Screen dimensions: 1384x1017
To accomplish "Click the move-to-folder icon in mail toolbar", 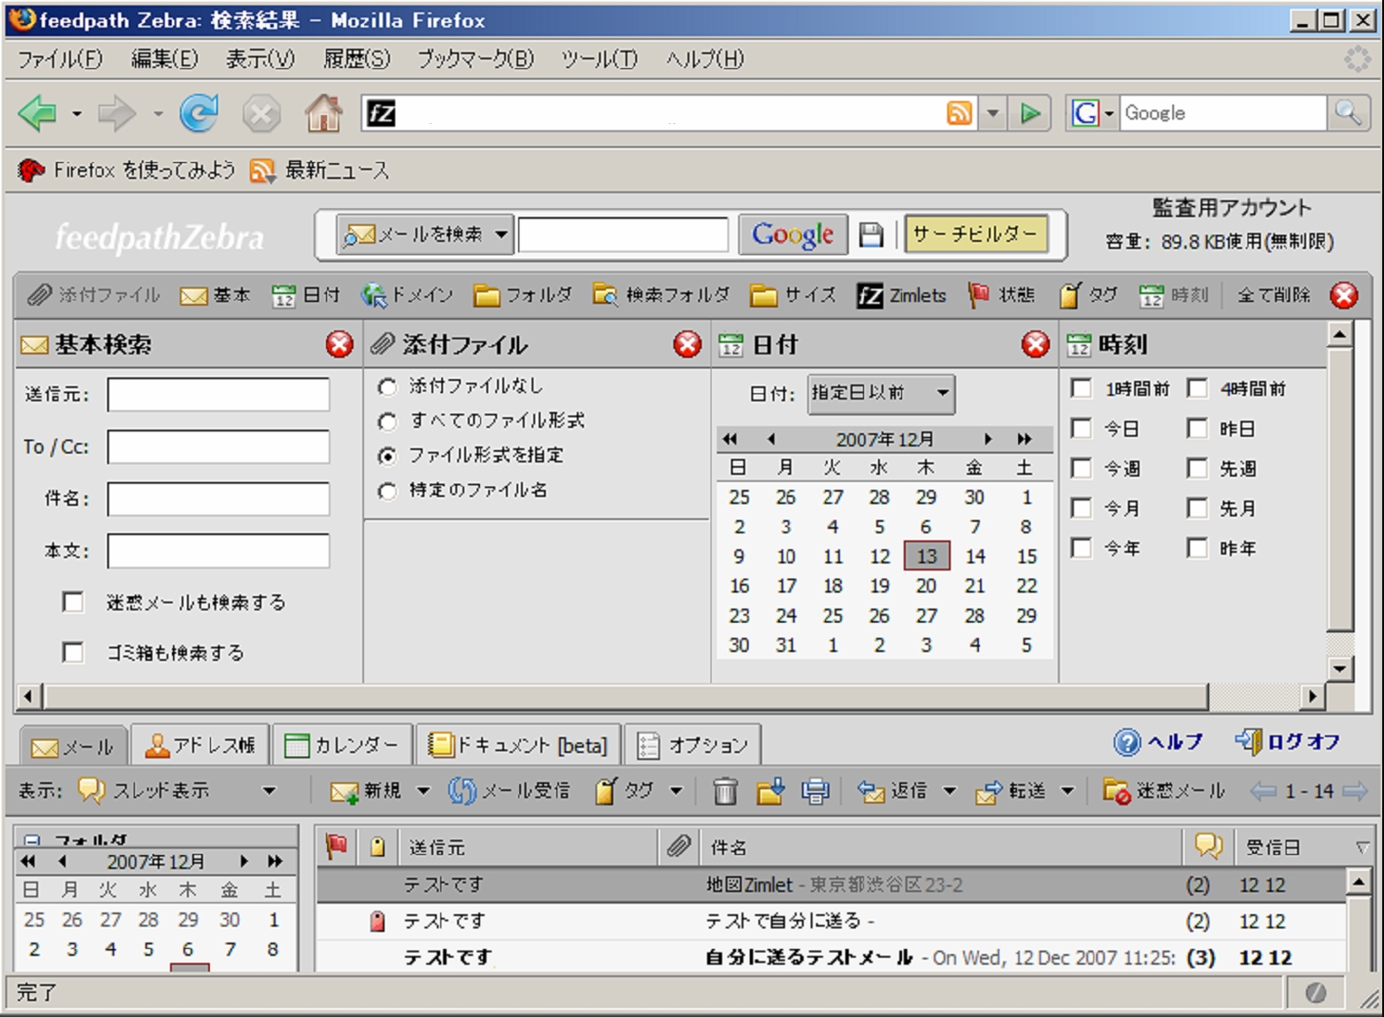I will tap(770, 790).
